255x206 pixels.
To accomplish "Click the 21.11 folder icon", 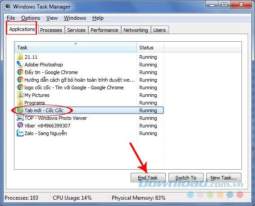I will 20,57.
